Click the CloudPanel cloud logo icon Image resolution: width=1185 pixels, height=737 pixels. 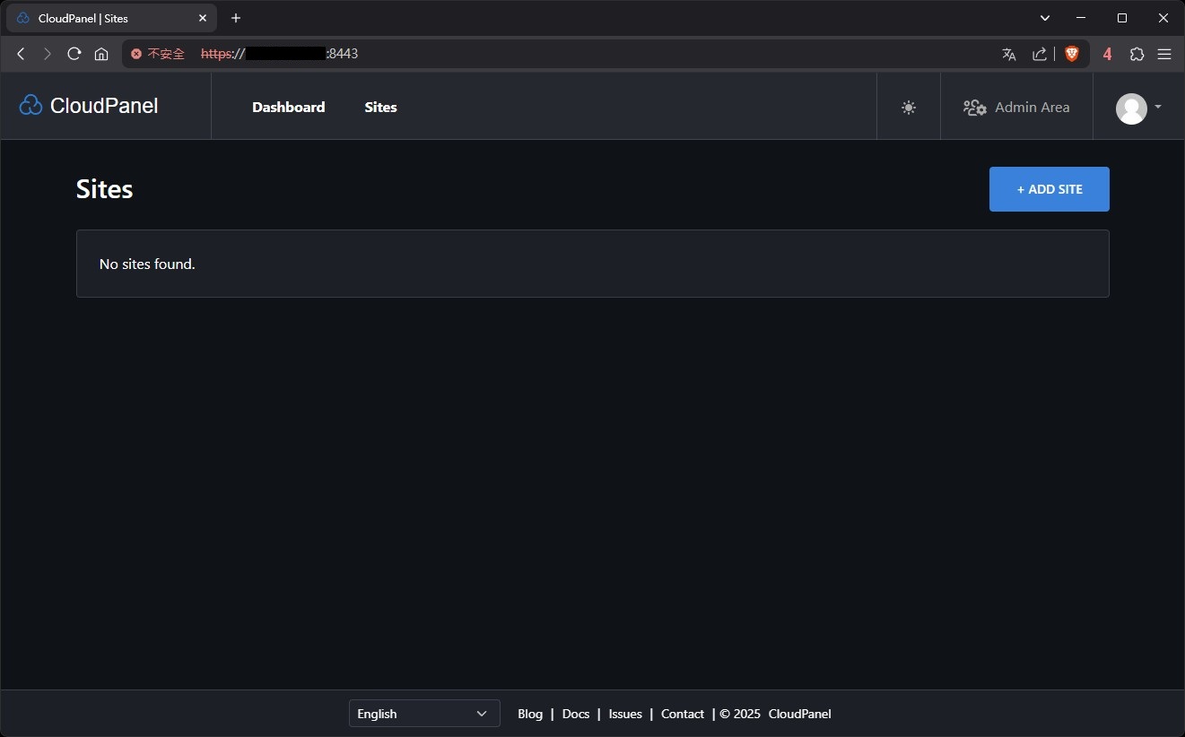pyautogui.click(x=30, y=106)
